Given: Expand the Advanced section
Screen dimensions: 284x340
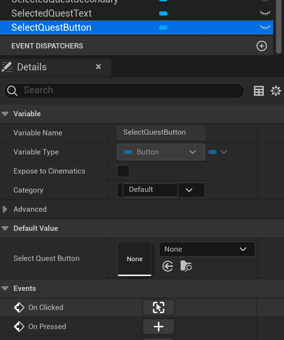Looking at the screenshot, I should [x=5, y=209].
